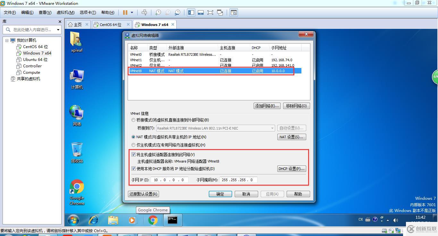Click the console view toolbar icon
Image resolution: width=438 pixels, height=236 pixels.
pos(234,13)
